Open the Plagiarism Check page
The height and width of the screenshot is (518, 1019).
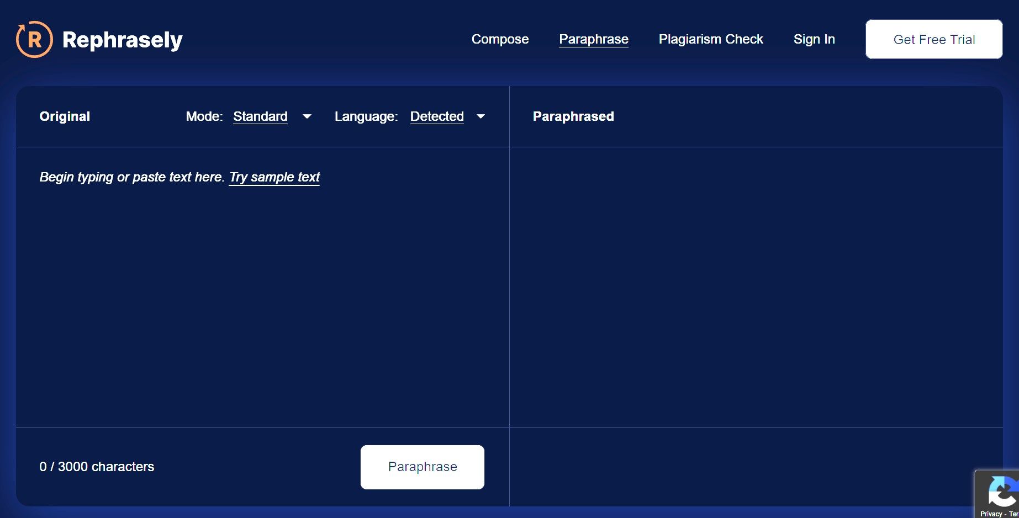tap(710, 39)
